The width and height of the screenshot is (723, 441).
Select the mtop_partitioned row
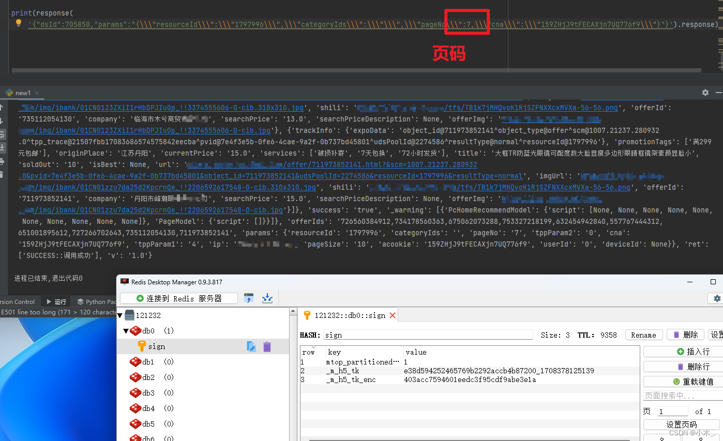(470, 362)
